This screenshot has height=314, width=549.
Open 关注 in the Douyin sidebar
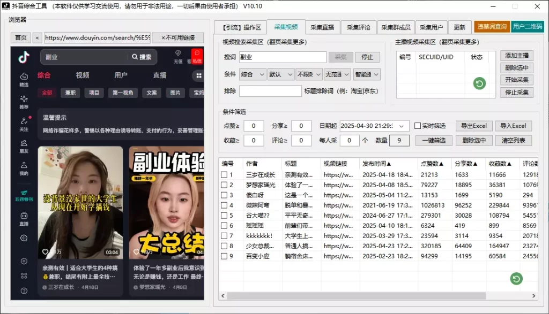click(x=24, y=124)
